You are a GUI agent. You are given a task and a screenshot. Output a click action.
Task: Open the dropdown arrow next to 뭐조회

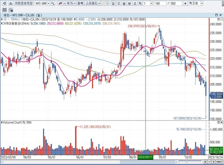point(202,4)
